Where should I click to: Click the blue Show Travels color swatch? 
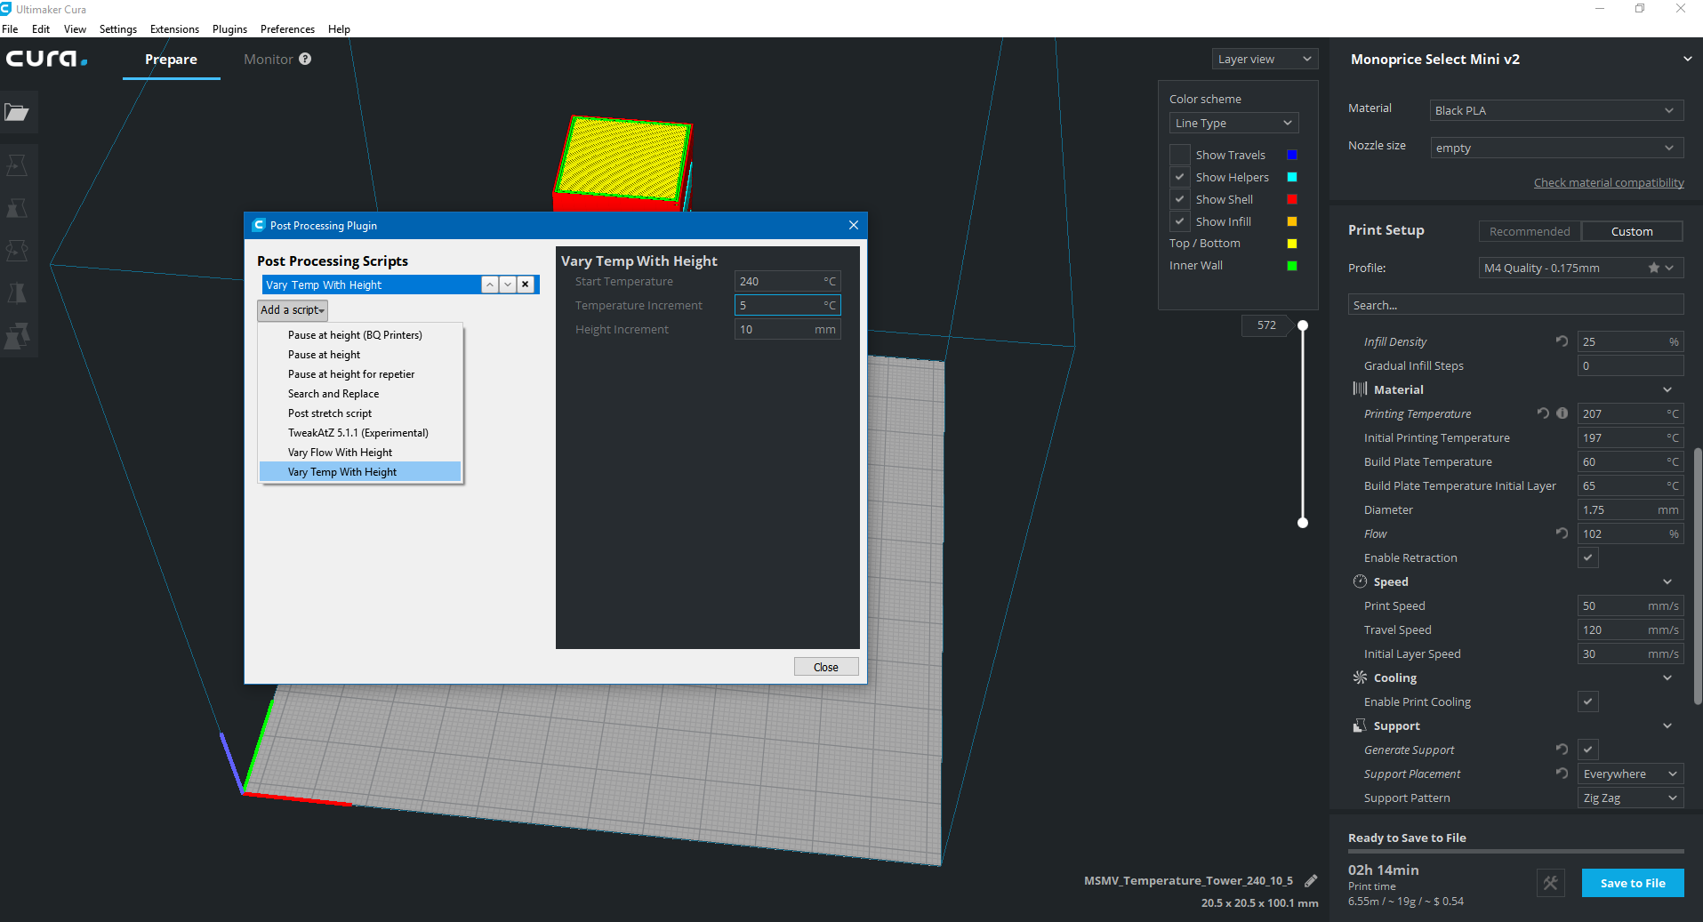pos(1292,155)
